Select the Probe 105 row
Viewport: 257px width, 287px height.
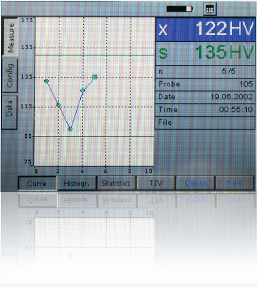click(205, 84)
